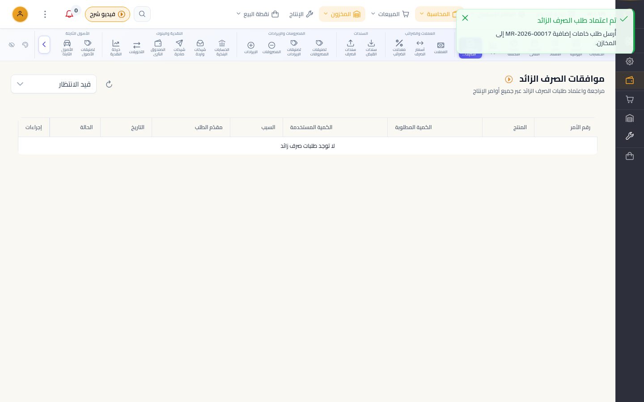Image resolution: width=644 pixels, height=402 pixels.
Task: Open revenue categories (تصنيفات الإيرادات)
Action: coord(294,47)
